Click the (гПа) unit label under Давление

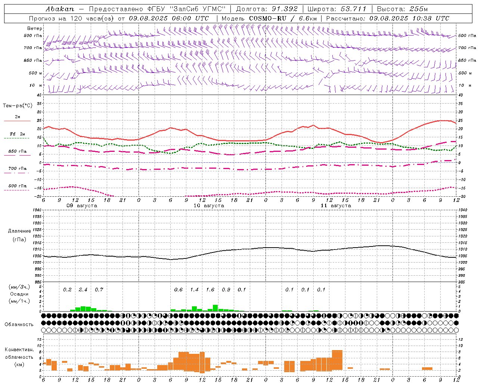19,239
